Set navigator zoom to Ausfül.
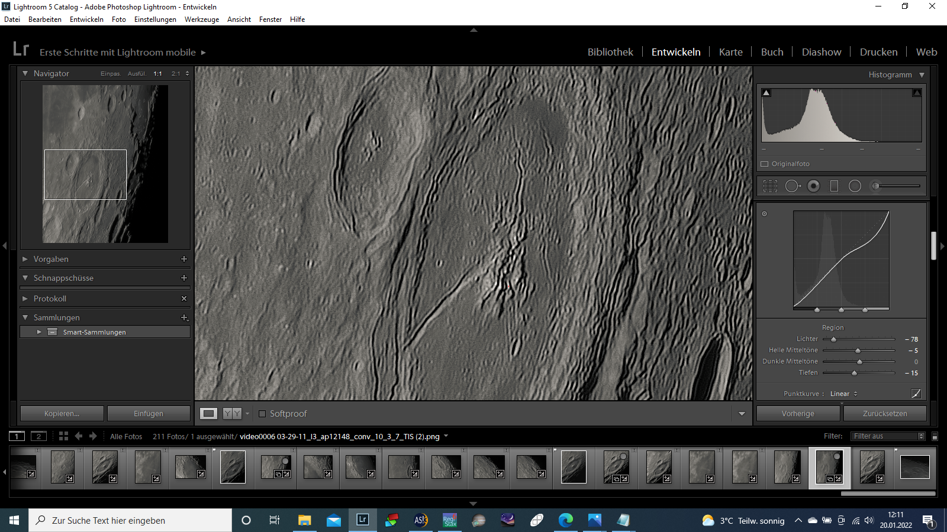947x532 pixels. (137, 74)
